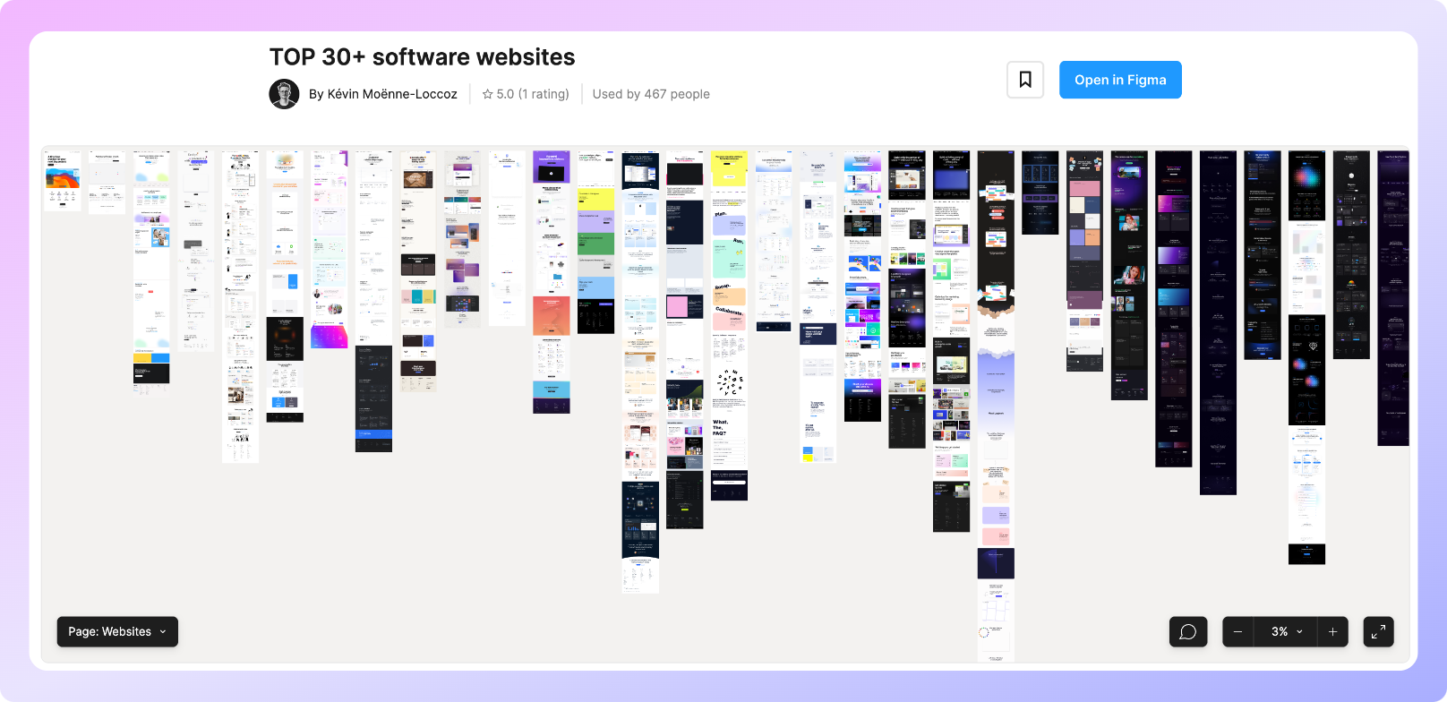Click the author's avatar photo
Image resolution: width=1447 pixels, height=702 pixels.
coord(284,94)
